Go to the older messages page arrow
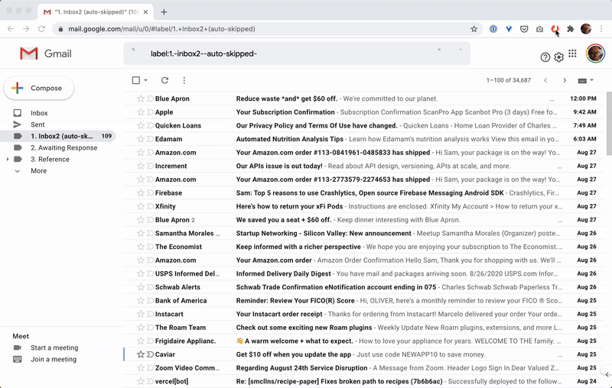 click(565, 80)
